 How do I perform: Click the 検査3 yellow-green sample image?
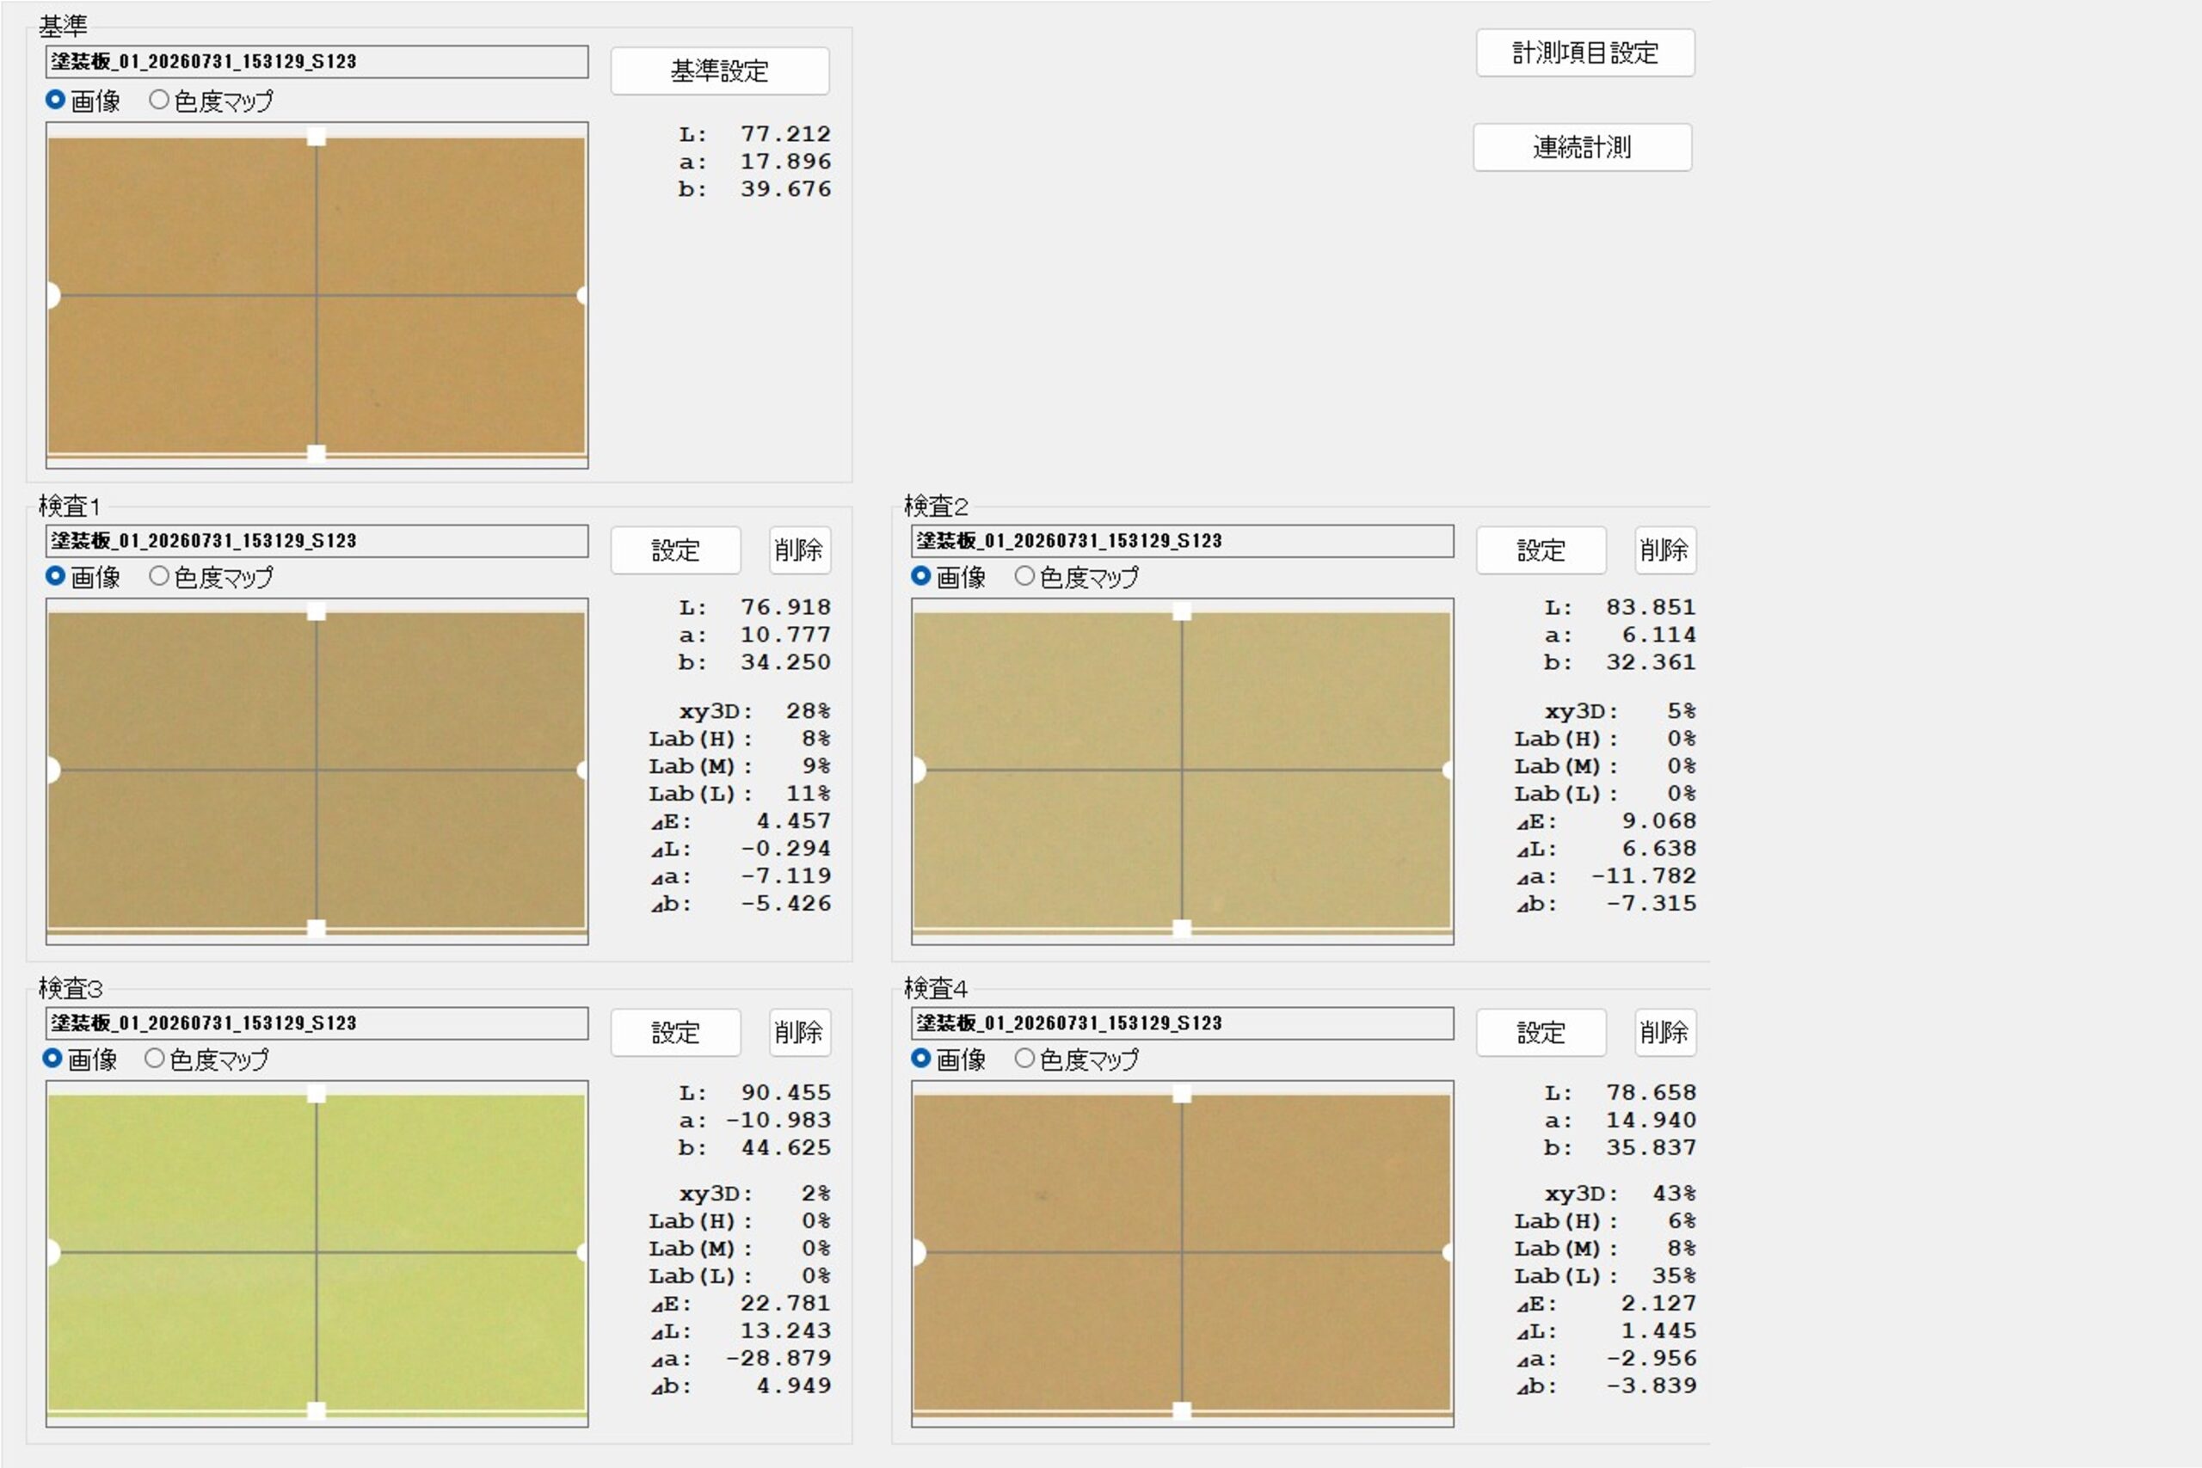click(x=317, y=1253)
